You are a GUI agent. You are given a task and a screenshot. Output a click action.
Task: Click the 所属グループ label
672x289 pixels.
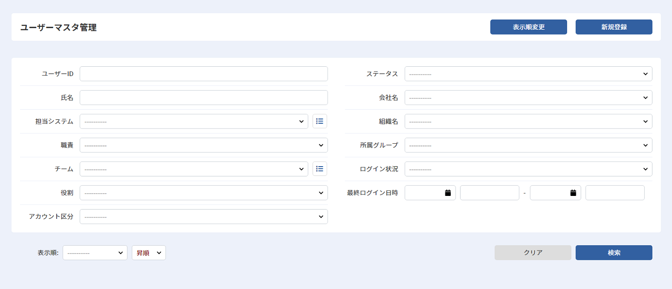click(x=379, y=145)
